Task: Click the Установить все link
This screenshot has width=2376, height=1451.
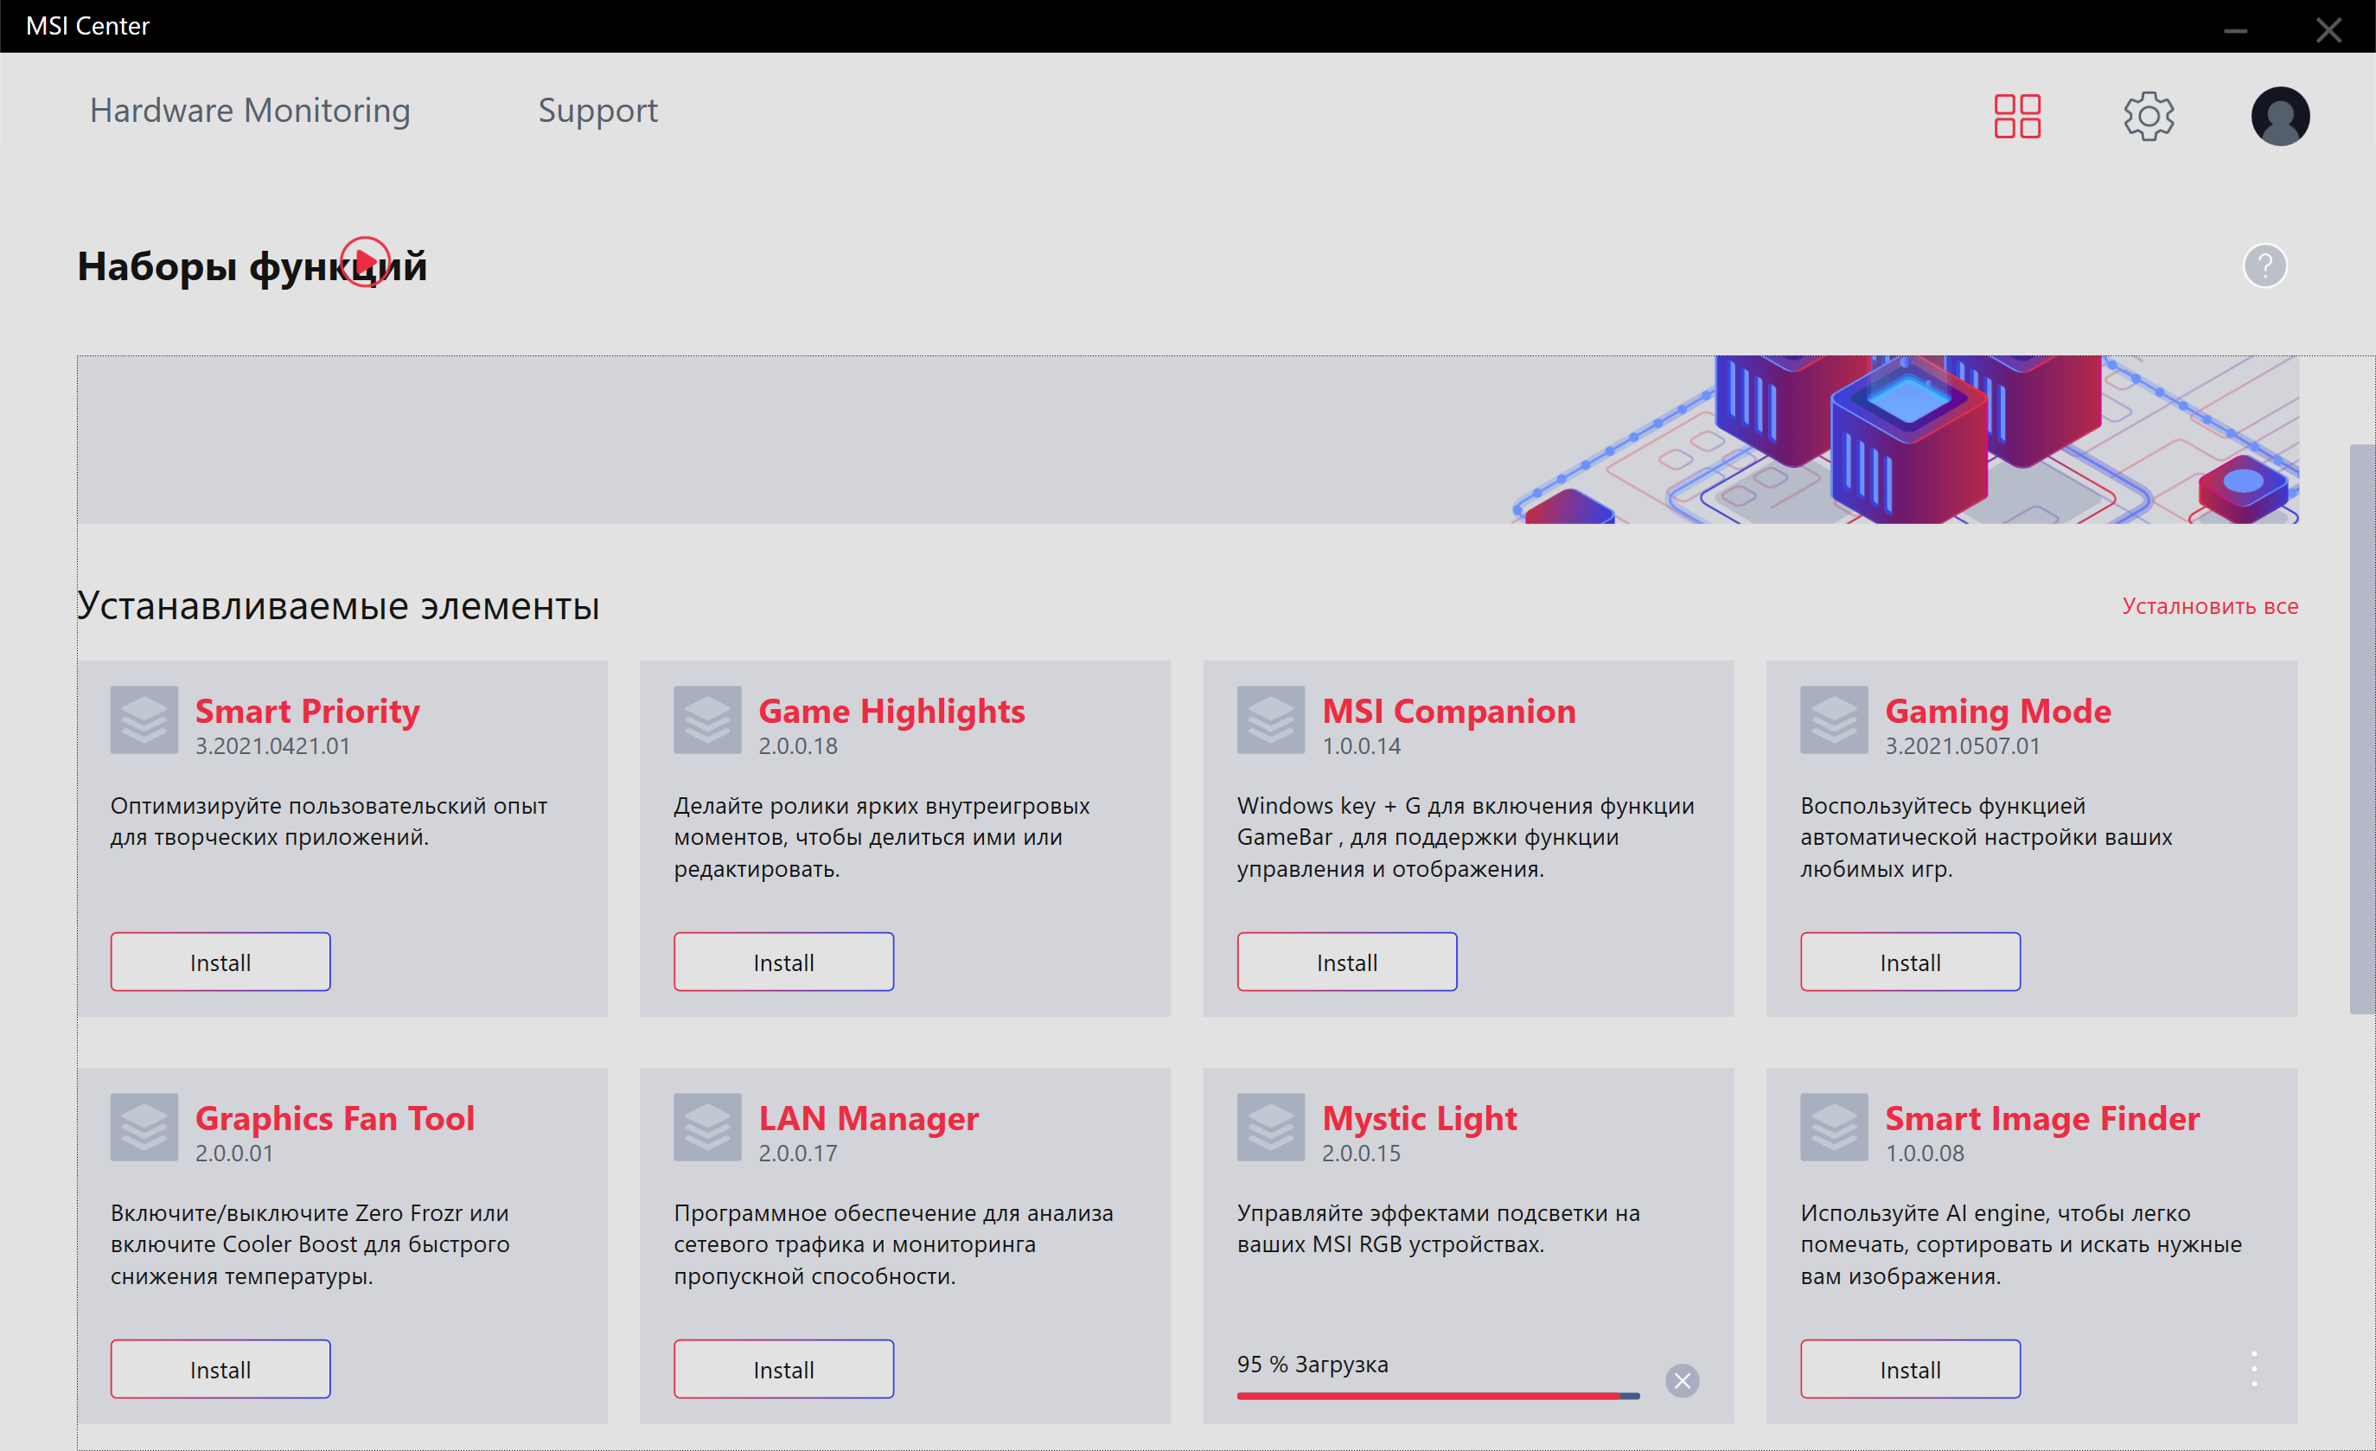Action: coord(2209,606)
